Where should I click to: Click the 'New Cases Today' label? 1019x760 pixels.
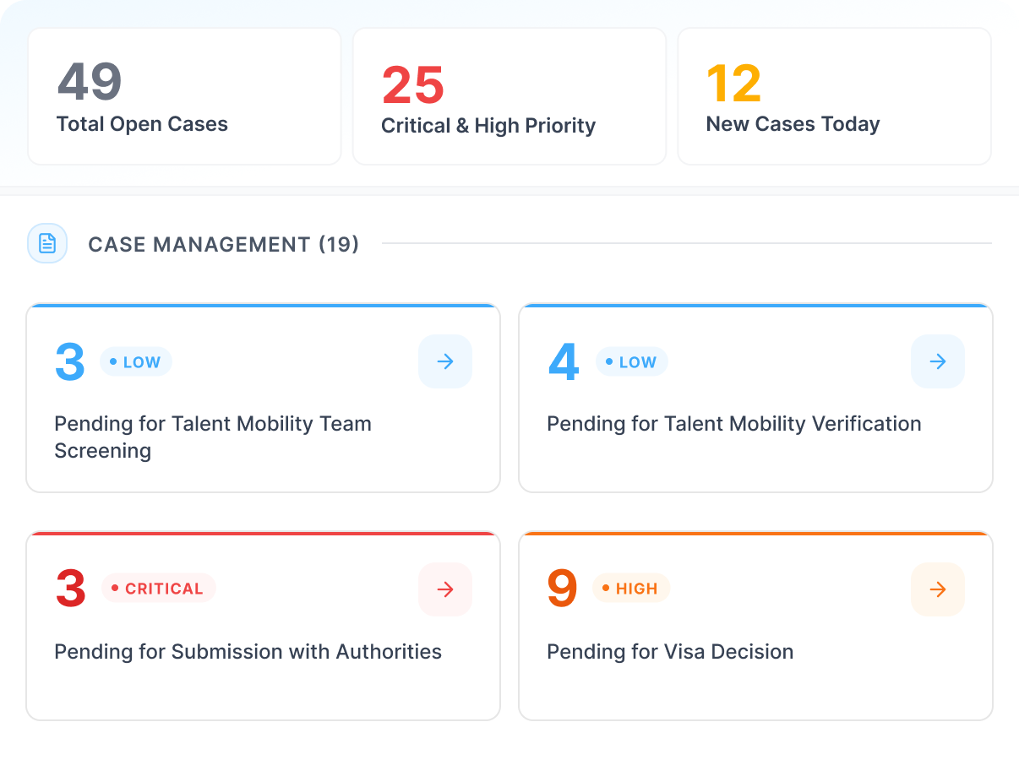pyautogui.click(x=793, y=124)
